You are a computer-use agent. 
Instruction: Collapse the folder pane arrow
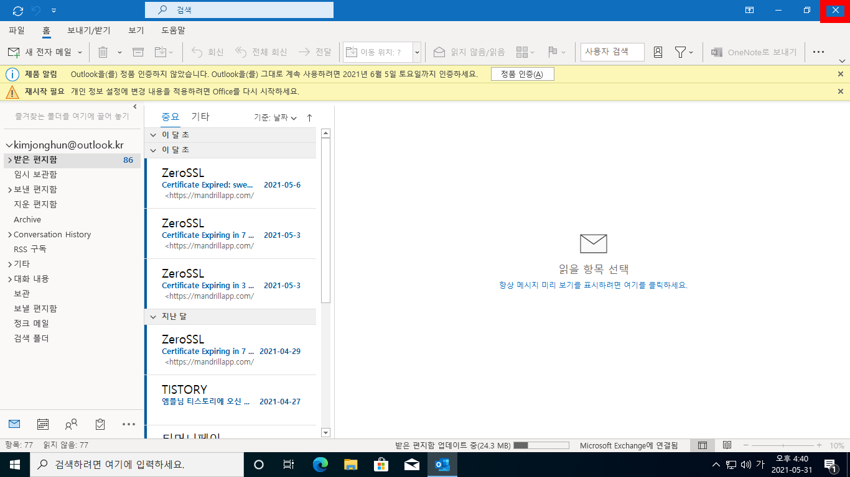(136, 107)
